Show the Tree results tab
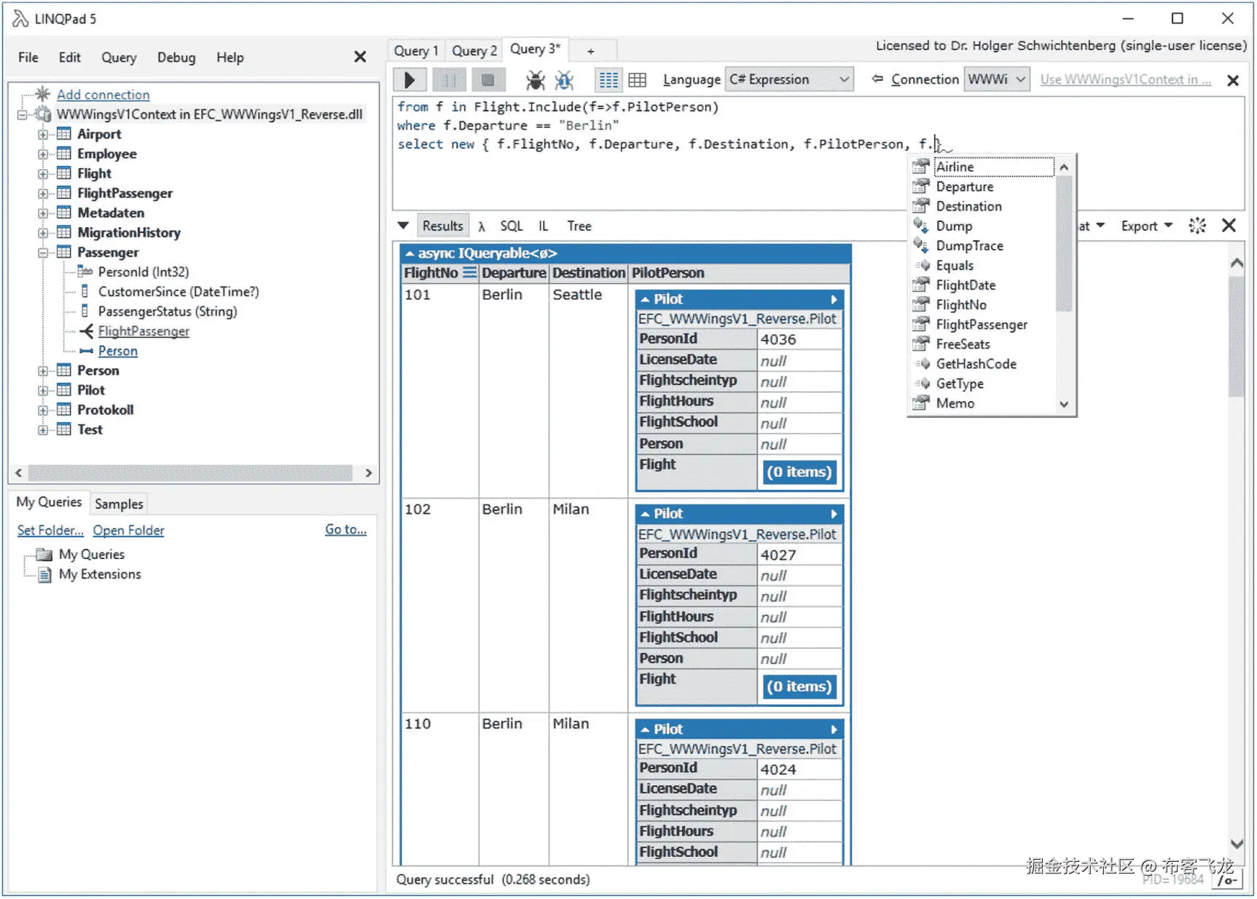 [579, 226]
